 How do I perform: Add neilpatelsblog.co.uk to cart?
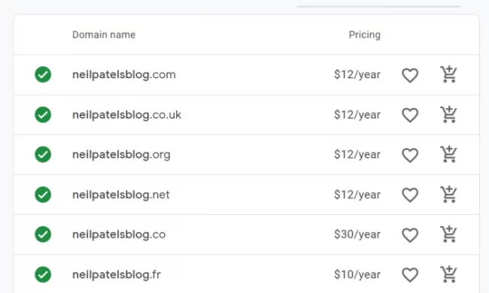pos(448,115)
